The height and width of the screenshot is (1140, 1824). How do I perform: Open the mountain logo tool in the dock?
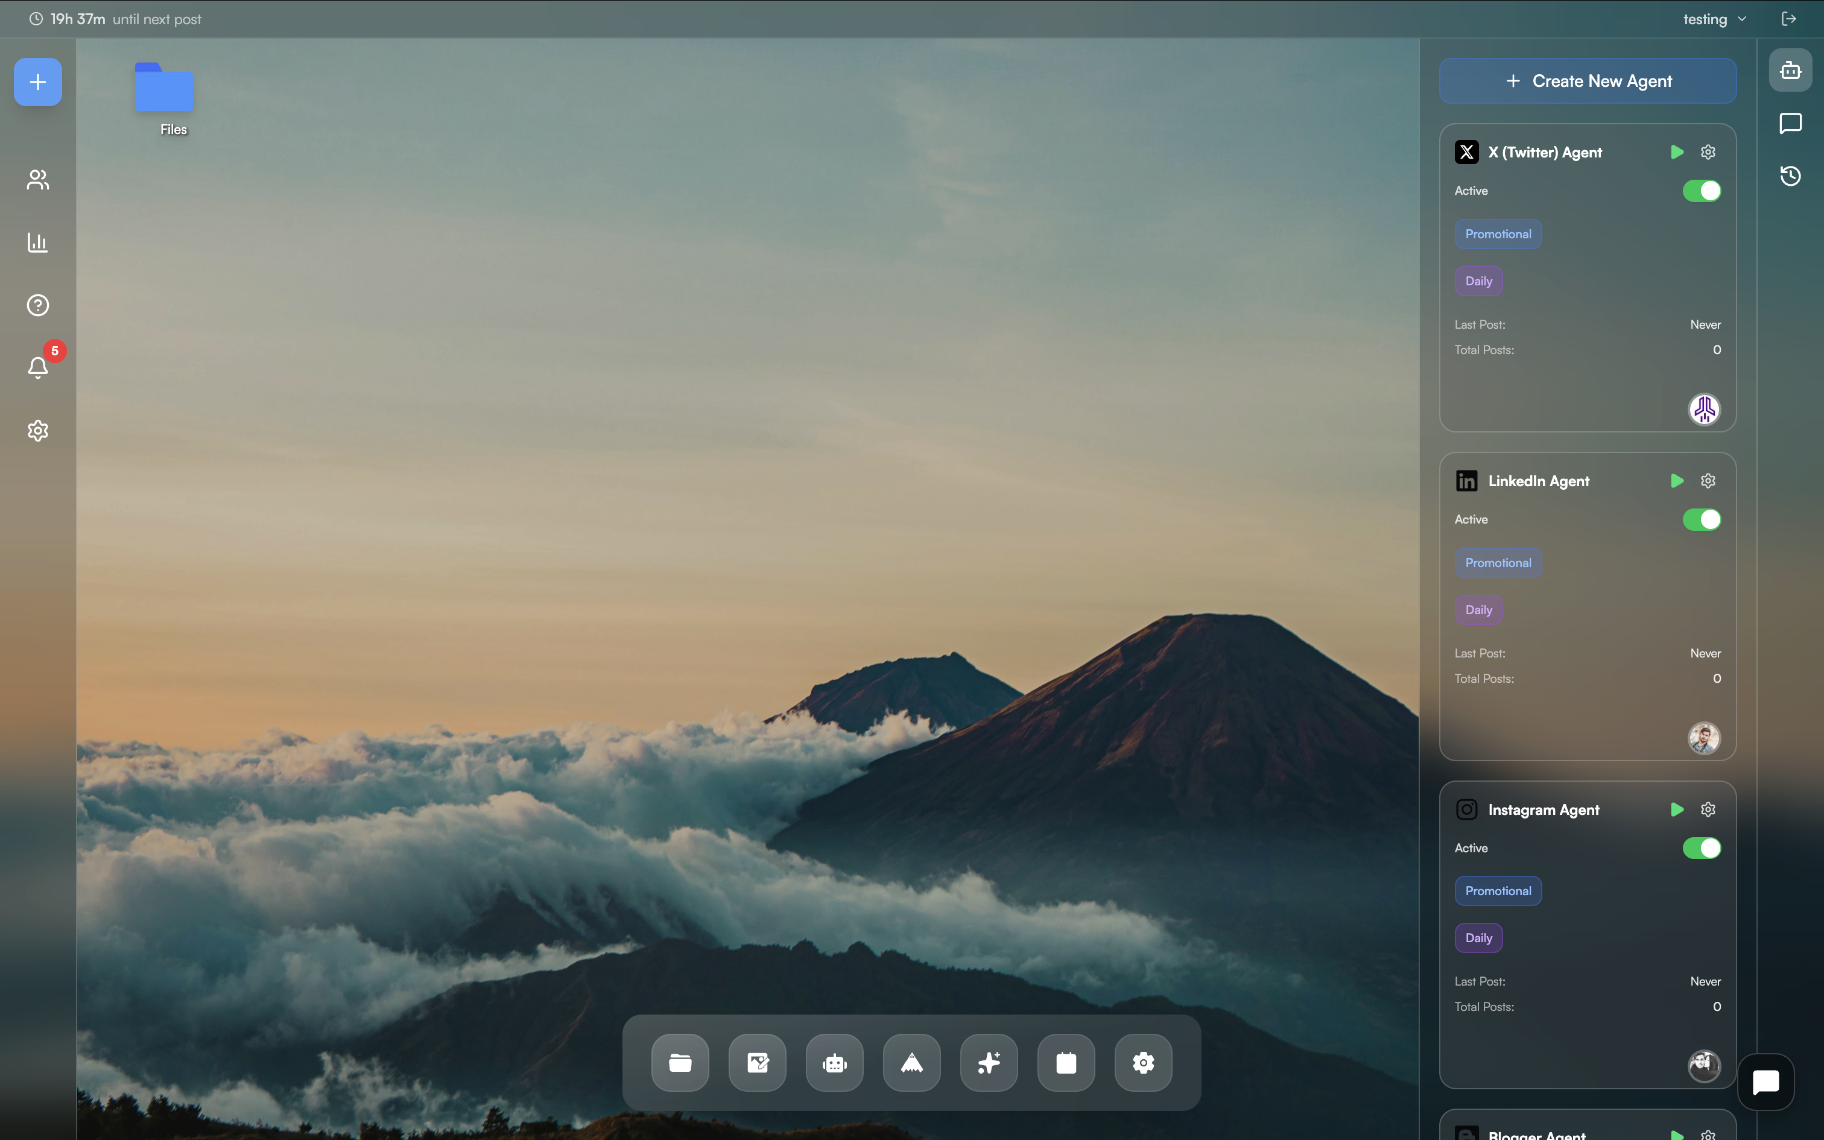tap(911, 1062)
